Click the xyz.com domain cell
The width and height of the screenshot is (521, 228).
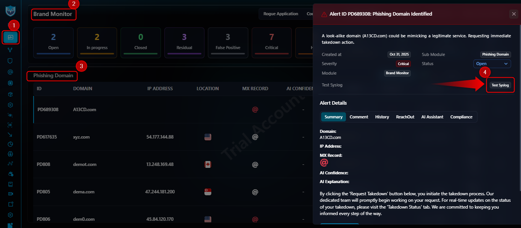pos(81,137)
